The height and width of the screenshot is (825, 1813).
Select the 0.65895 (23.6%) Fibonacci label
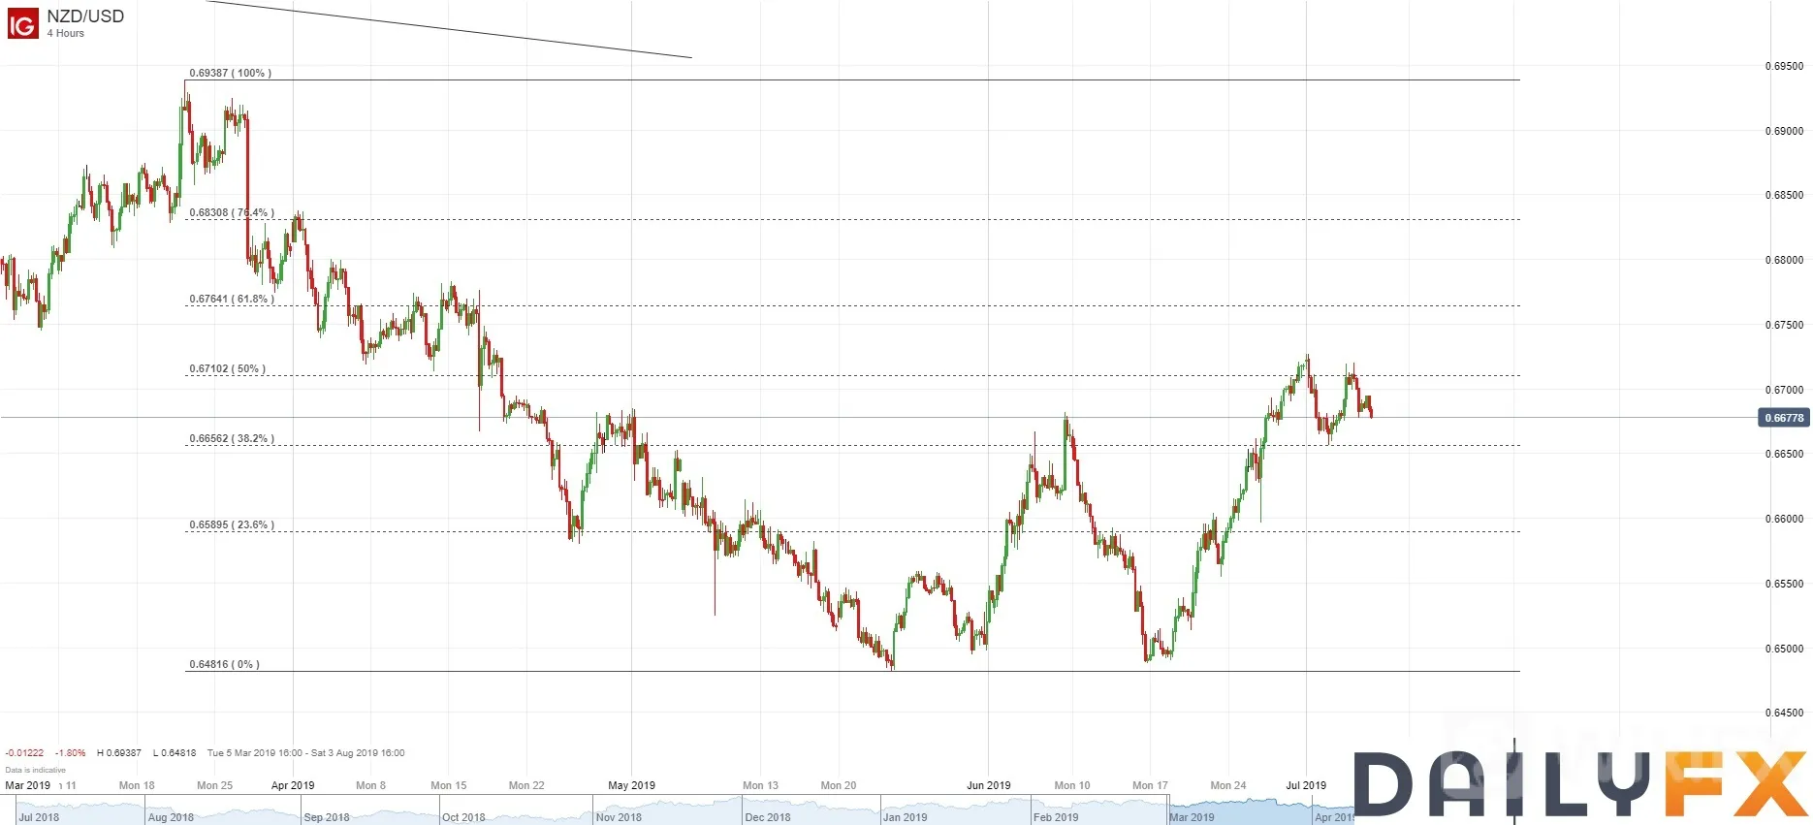point(232,524)
